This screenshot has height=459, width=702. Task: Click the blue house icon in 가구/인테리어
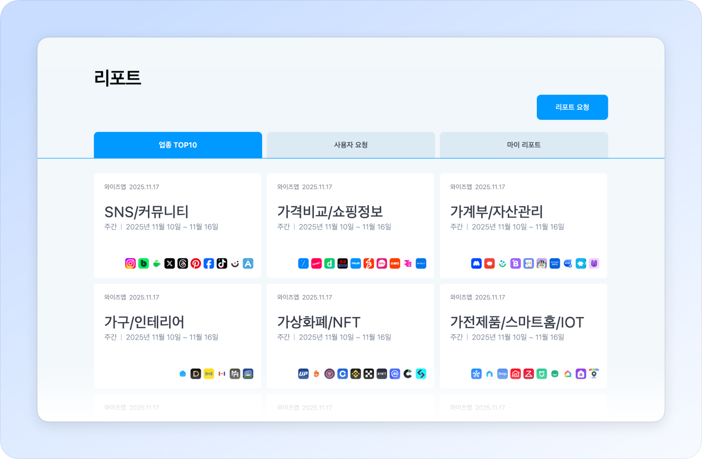(x=183, y=374)
